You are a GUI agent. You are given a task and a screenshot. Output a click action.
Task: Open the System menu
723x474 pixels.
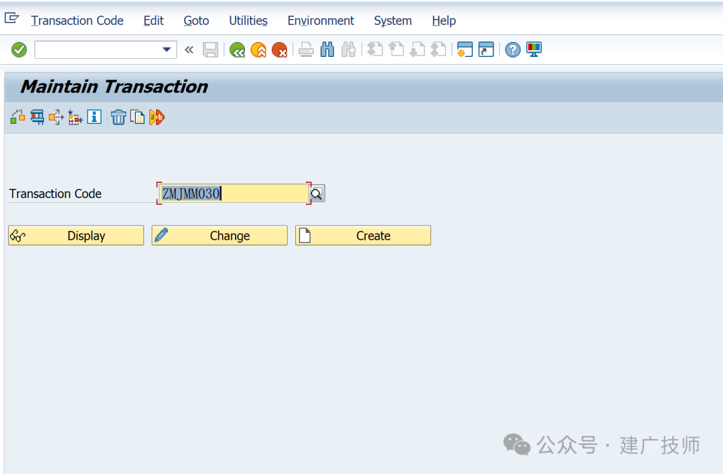click(393, 21)
